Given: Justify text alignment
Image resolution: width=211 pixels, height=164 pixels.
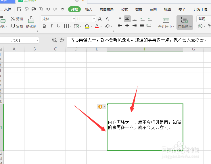Looking at the screenshot, I should point(142,26).
